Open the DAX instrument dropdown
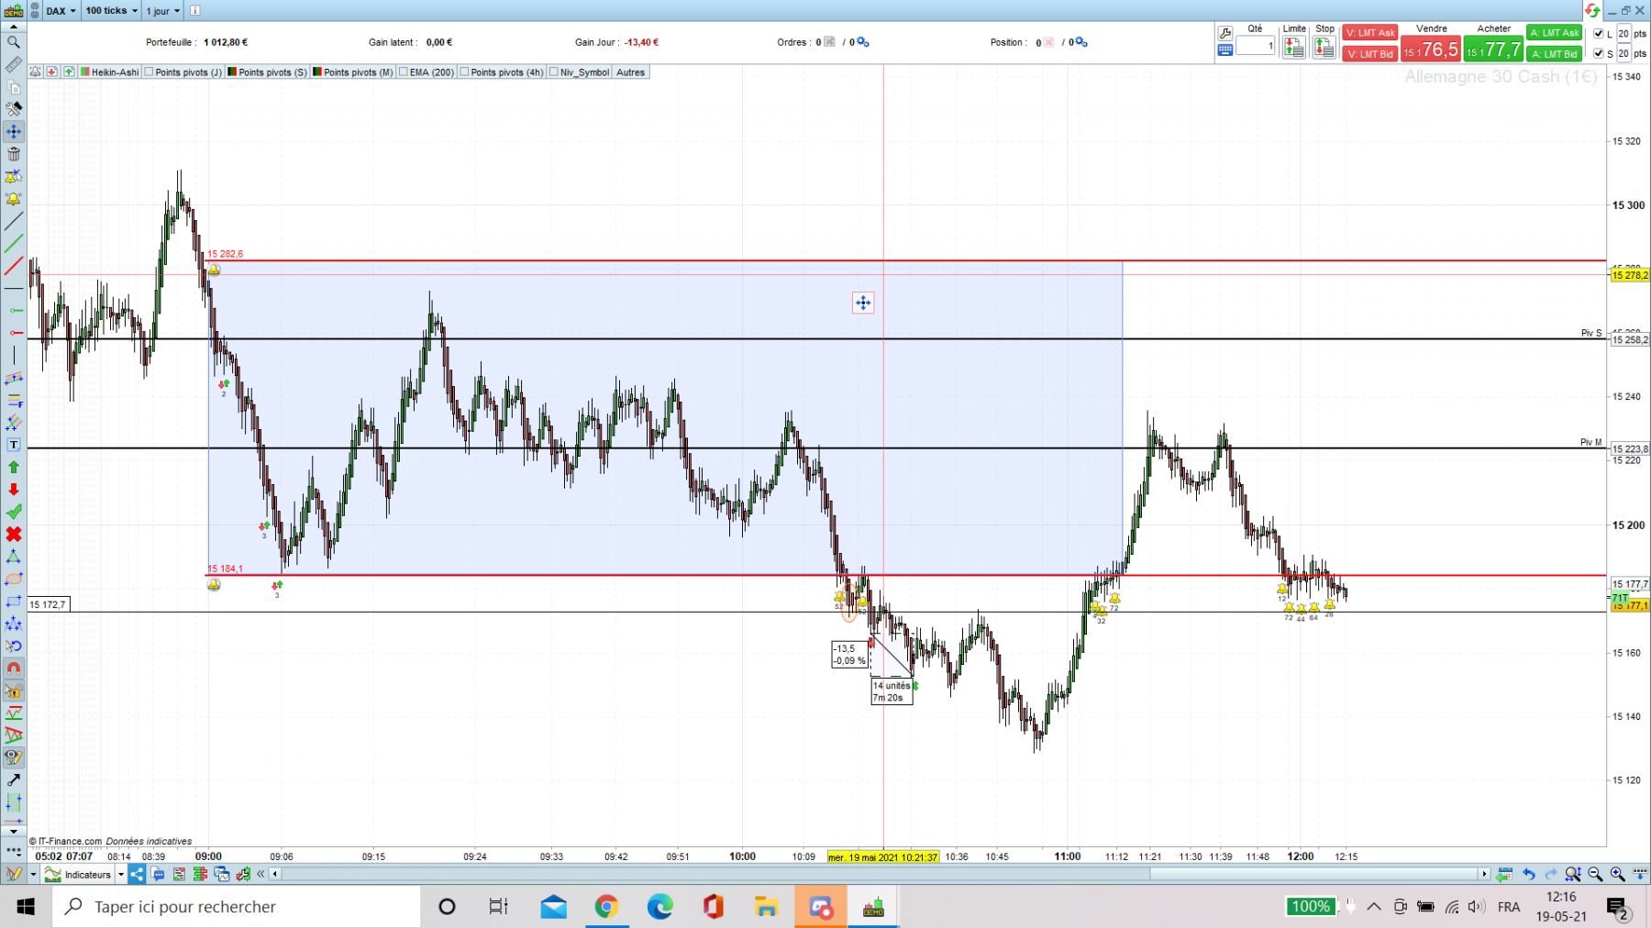1651x928 pixels. pos(61,11)
